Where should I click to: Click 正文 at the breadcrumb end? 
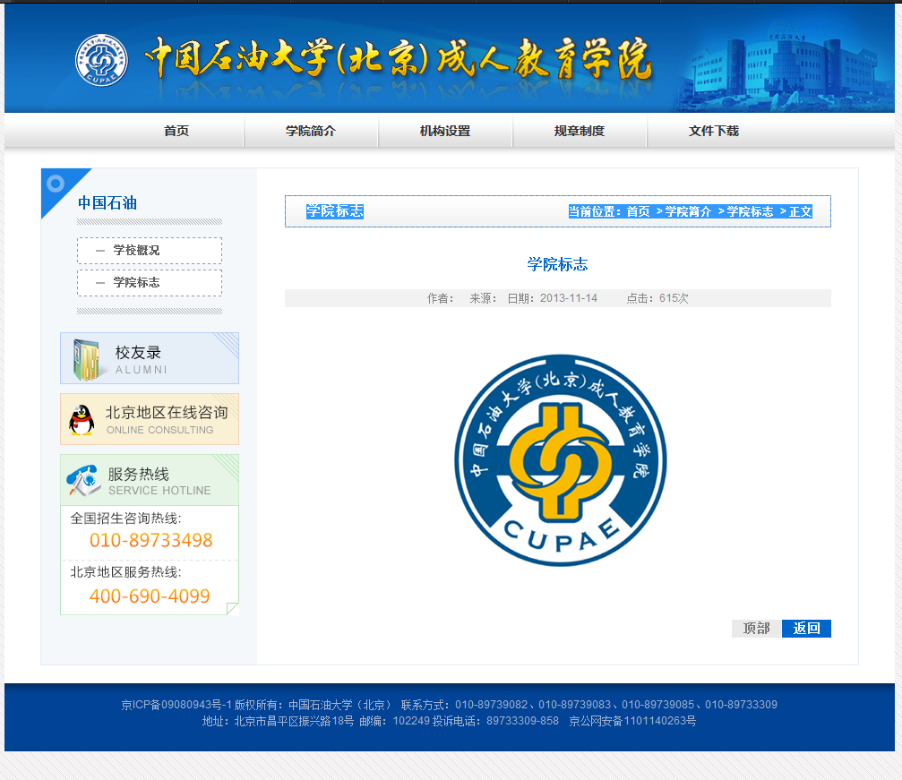tap(800, 211)
